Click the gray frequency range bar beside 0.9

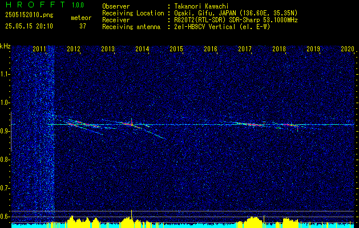(11, 132)
